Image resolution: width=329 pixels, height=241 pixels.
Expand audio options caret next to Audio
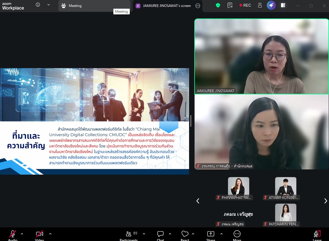coord(22,234)
